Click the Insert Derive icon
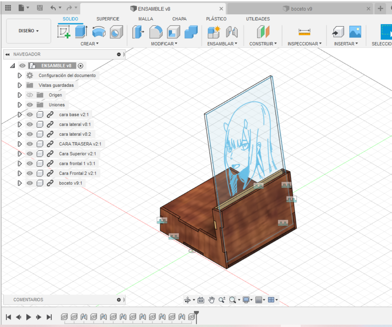Viewport: 392px width, 327px height. 338,32
